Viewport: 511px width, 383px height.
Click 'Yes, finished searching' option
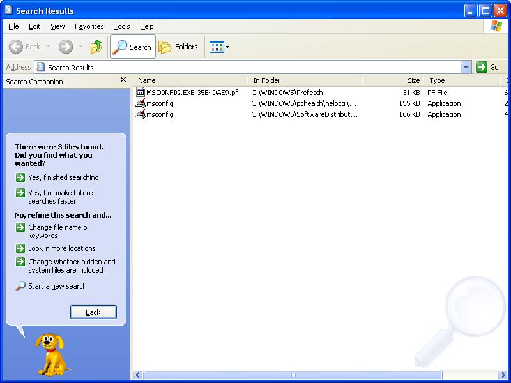click(x=63, y=177)
